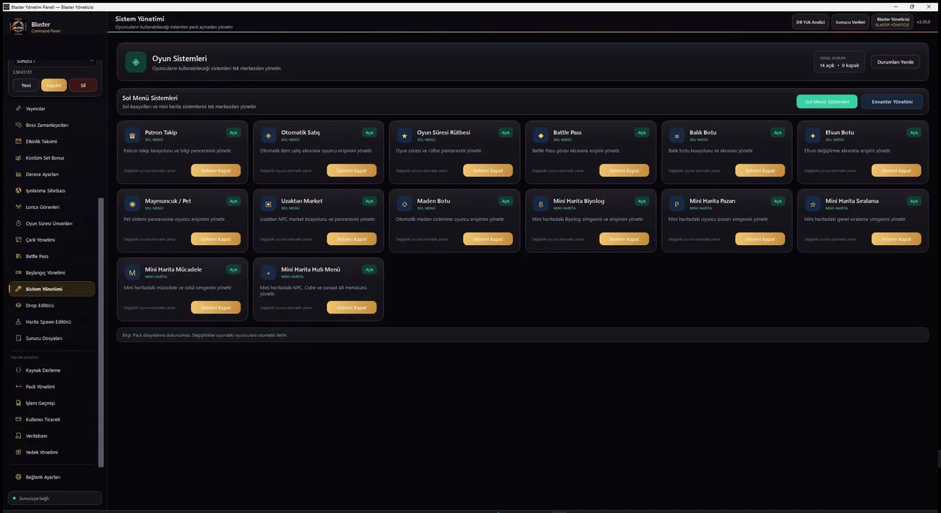Click the star icon on Mini Harita Sıralama
This screenshot has height=513, width=941.
tap(813, 204)
